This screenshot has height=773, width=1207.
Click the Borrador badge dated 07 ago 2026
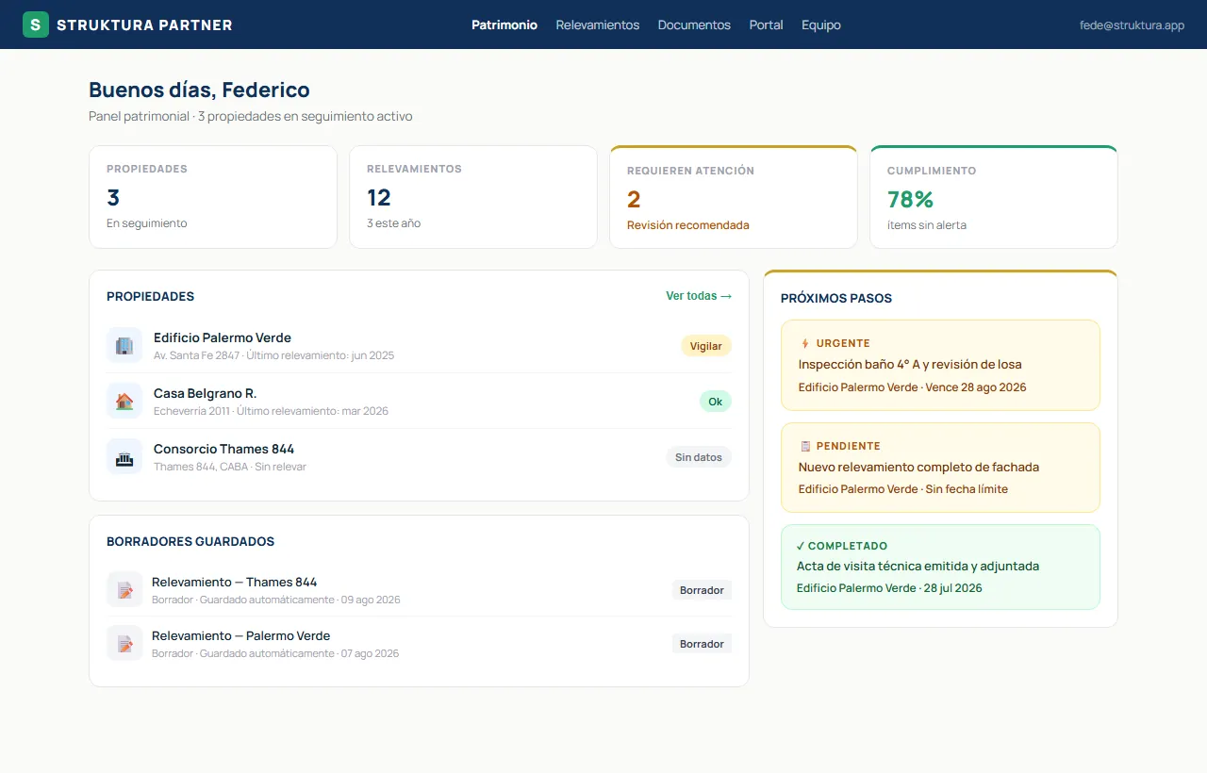(703, 644)
